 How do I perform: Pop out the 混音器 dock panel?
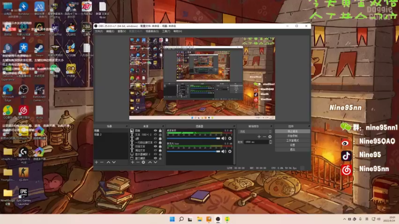234,126
